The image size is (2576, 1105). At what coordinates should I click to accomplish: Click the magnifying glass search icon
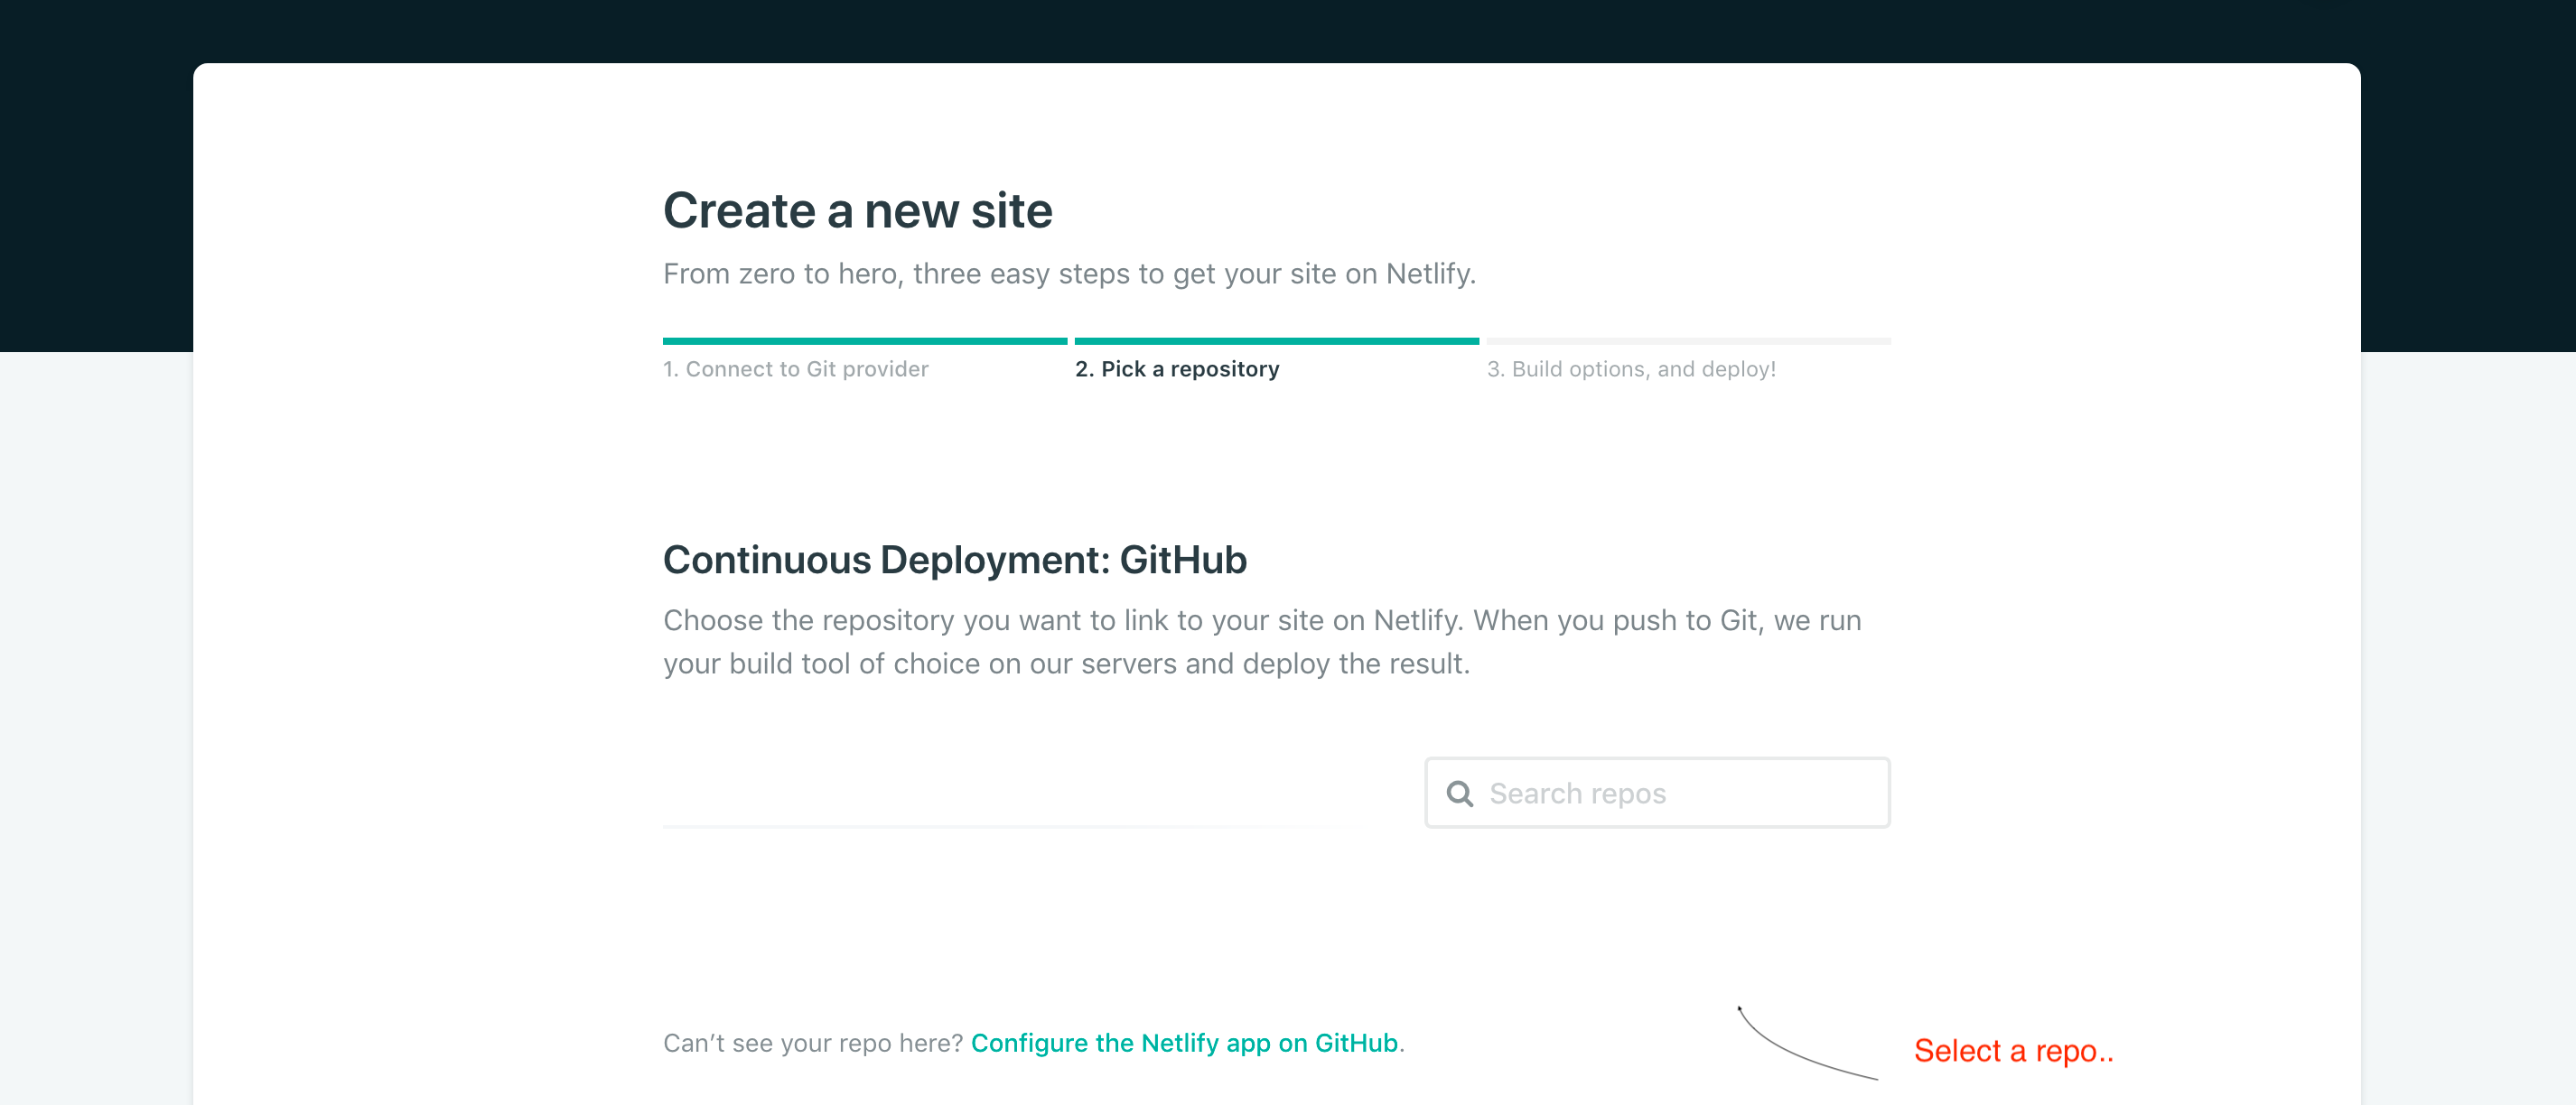[x=1459, y=794]
